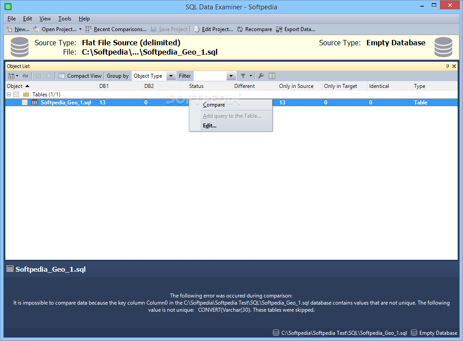The image size is (463, 341).
Task: Sort by the Object column header
Action: 52,86
